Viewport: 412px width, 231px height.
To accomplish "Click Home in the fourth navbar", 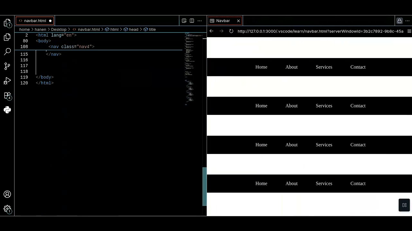I will (261, 184).
